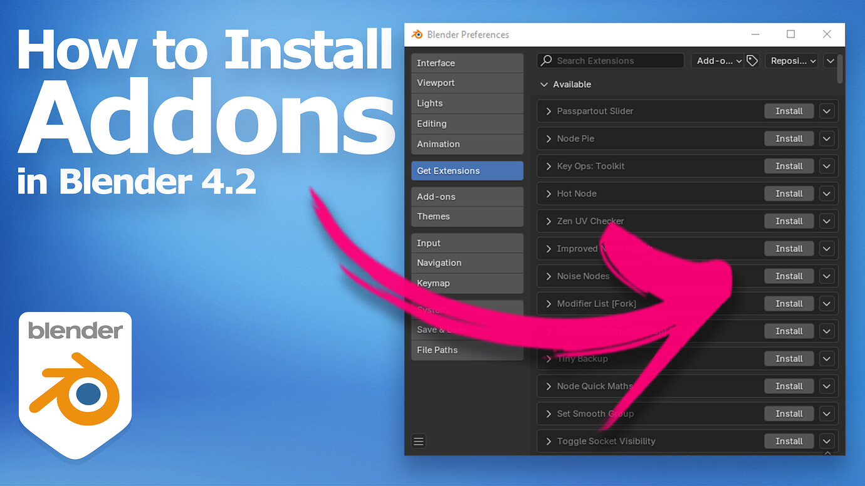865x486 pixels.
Task: Open the hamburger menu at the sidebar bottom
Action: 419,442
